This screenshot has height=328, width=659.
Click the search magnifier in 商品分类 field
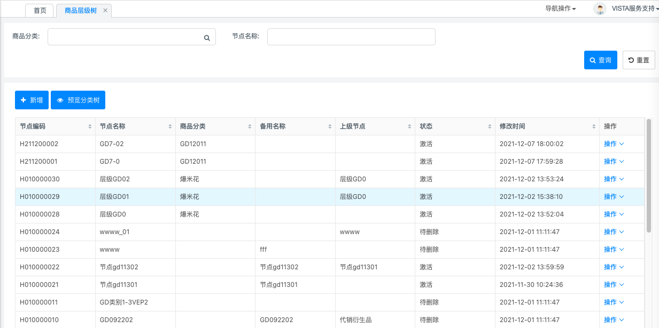pyautogui.click(x=207, y=38)
